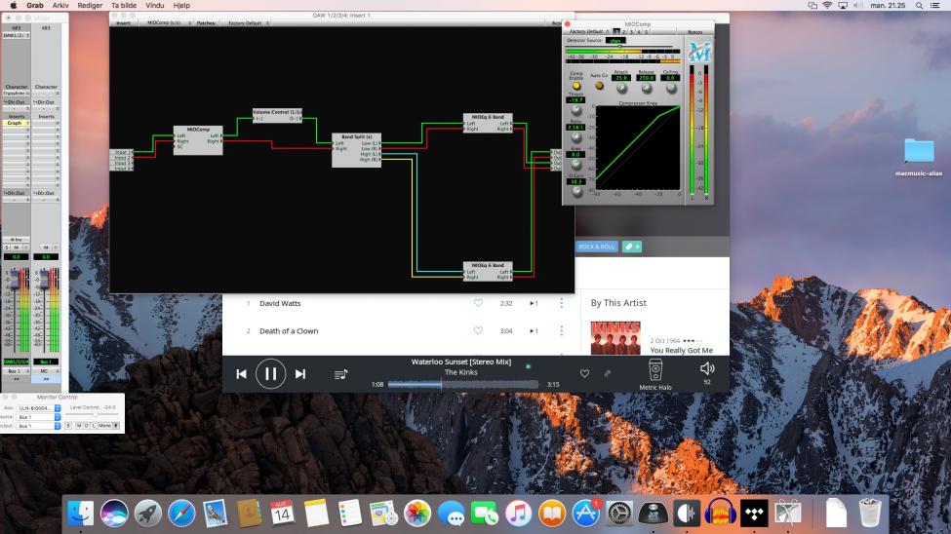Screen dimensions: 951x534
Task: Click the Threshold knob in MIOComp
Action: click(576, 111)
